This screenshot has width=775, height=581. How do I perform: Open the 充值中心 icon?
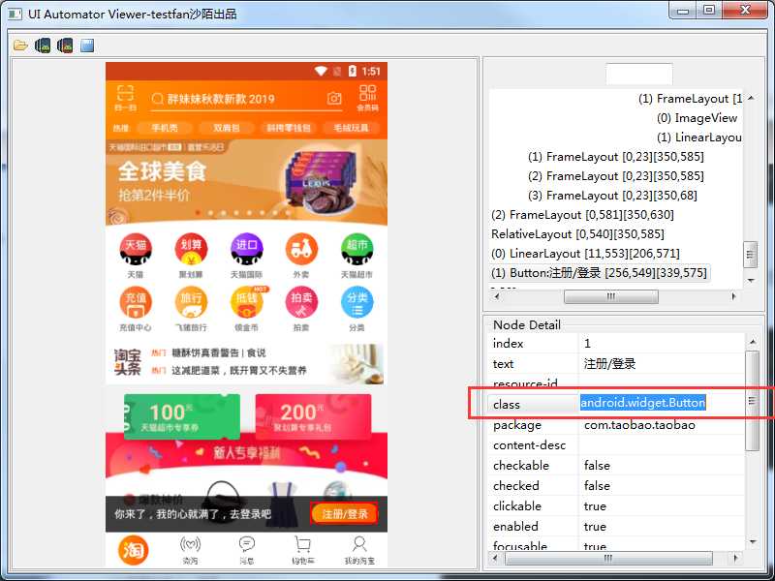(136, 302)
